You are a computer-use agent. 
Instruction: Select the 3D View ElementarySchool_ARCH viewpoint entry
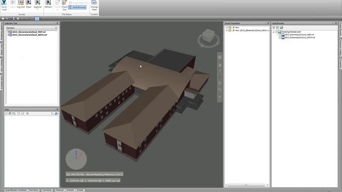pos(251,30)
